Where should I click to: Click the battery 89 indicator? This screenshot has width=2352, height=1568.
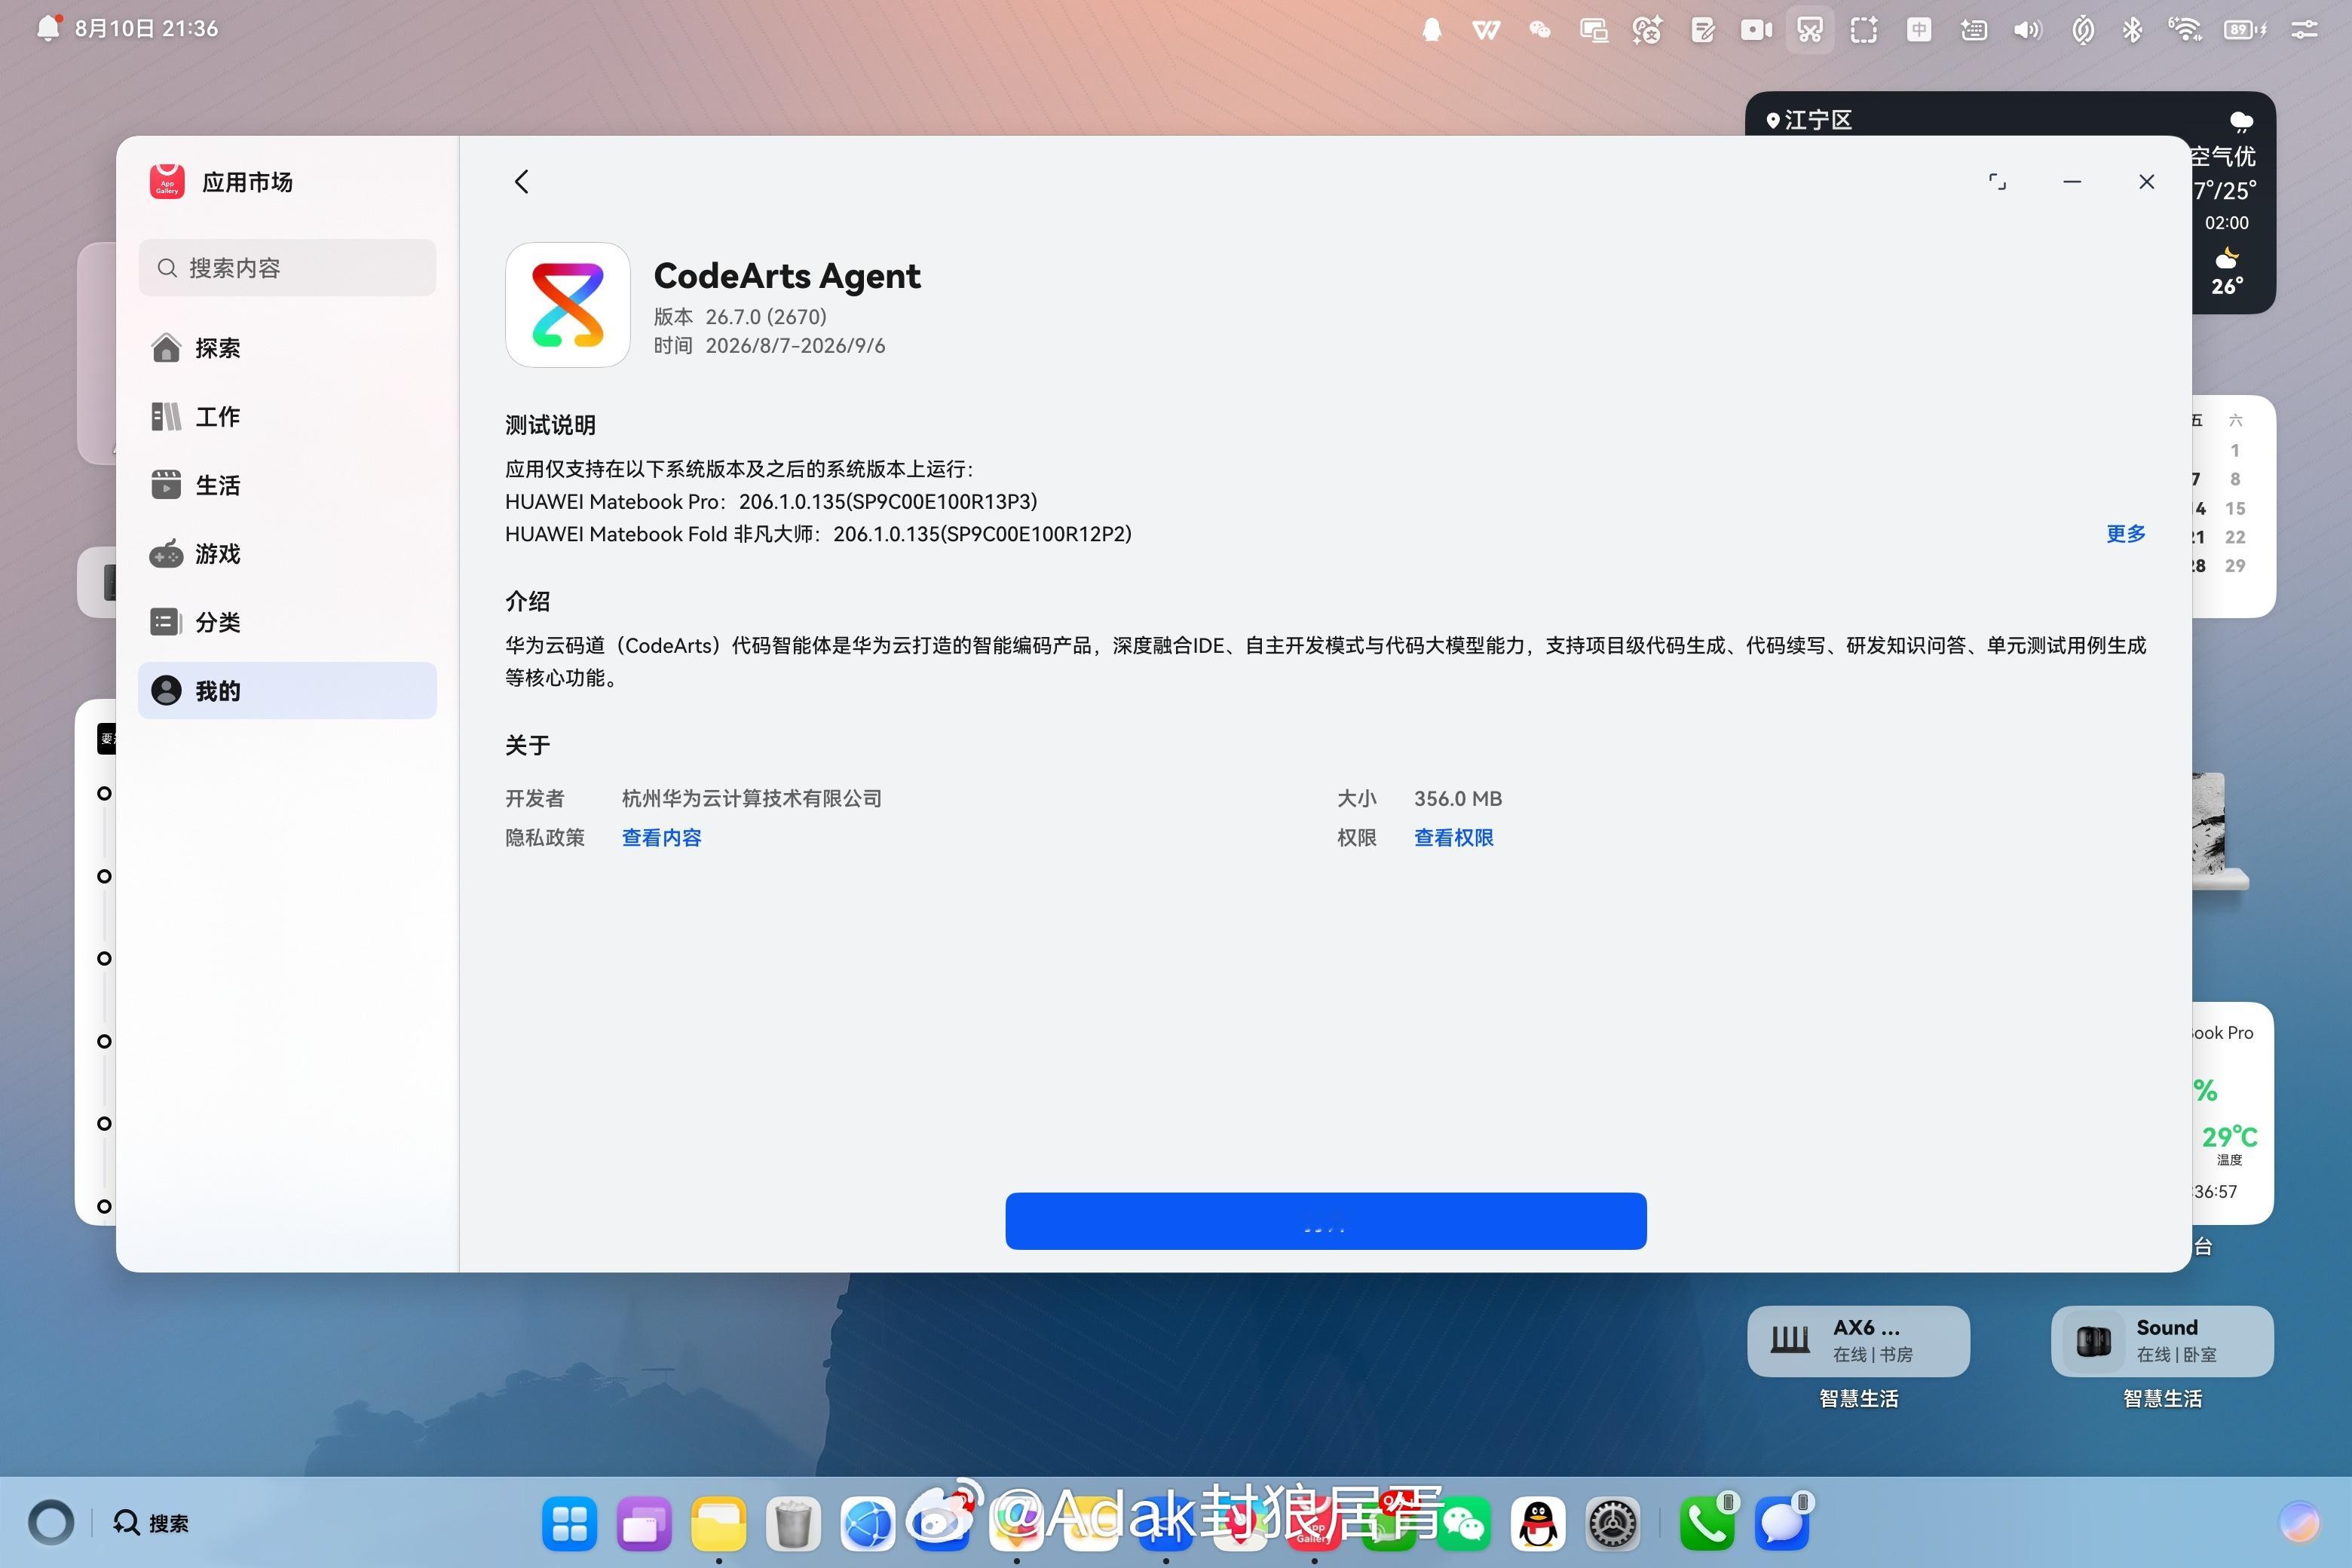2245,30
